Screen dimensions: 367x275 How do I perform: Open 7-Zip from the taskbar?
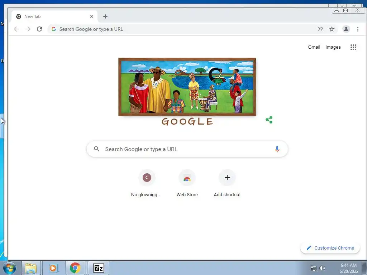tap(99, 268)
